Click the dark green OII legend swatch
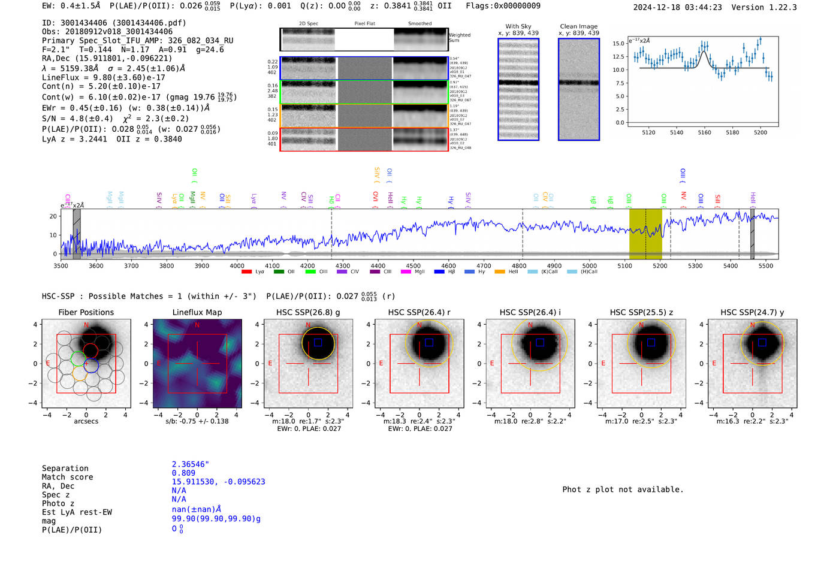This screenshot has width=839, height=571. point(278,272)
